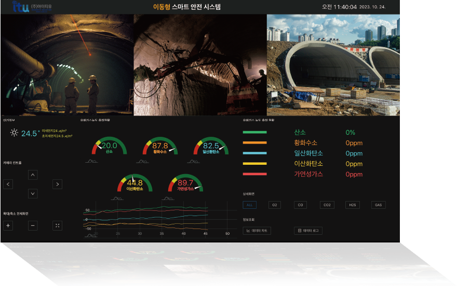This screenshot has width=457, height=286.
Task: Click the 카메라 컨트롤 section label
Action: (12, 163)
